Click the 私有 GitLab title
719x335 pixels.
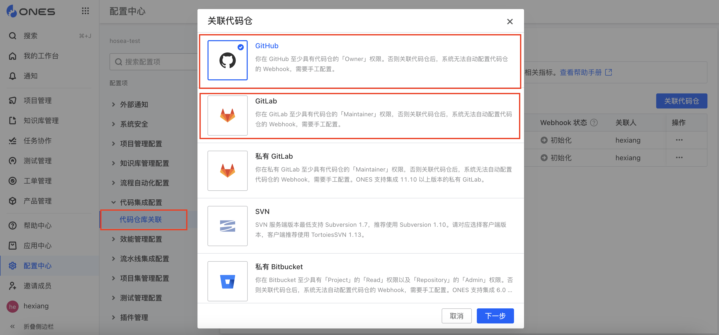click(274, 156)
